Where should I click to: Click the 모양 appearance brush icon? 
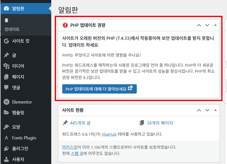(6, 127)
